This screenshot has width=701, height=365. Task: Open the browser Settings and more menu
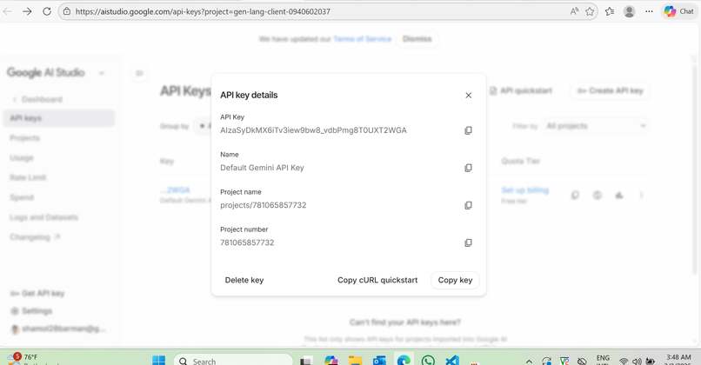click(649, 11)
